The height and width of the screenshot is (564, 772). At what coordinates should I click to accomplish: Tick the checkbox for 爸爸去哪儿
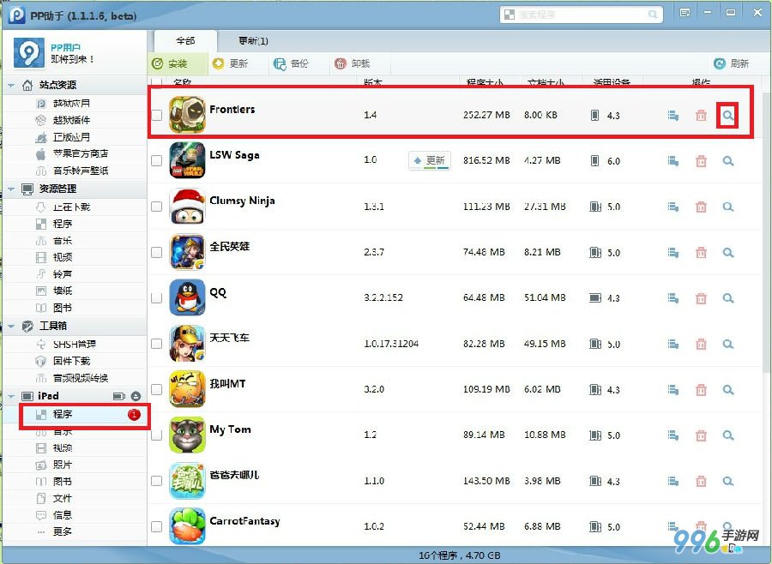click(x=157, y=480)
